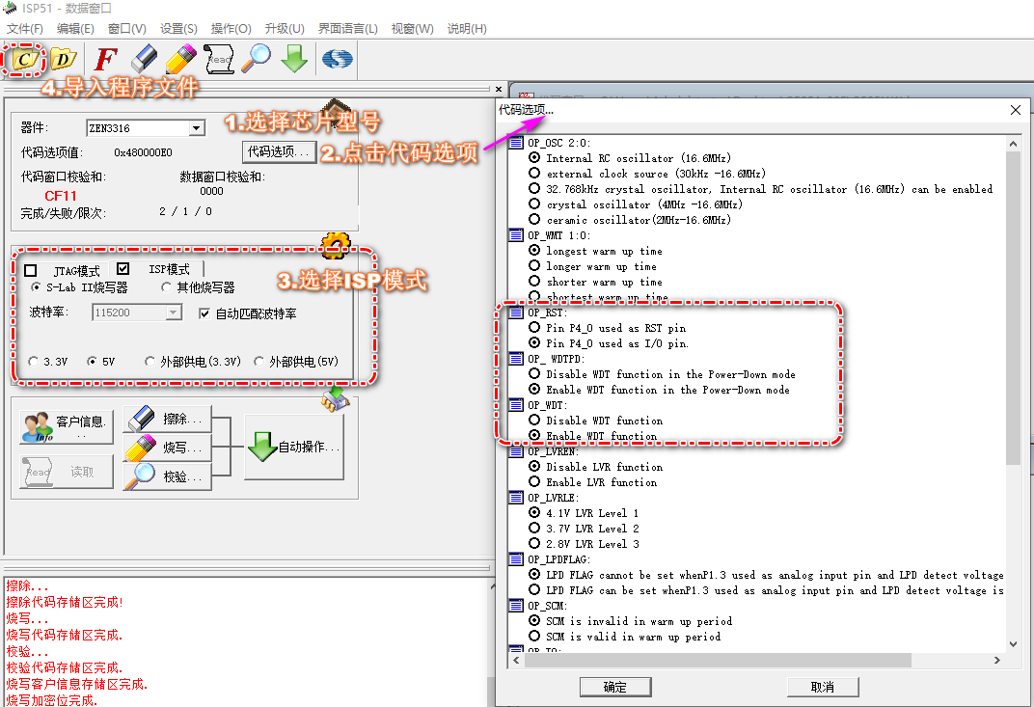The width and height of the screenshot is (1034, 707).
Task: Select the eraser toolbar icon
Action: click(145, 59)
